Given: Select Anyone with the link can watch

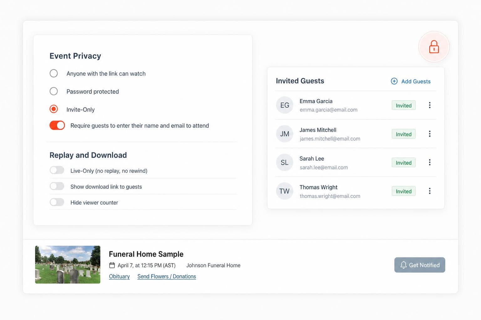Looking at the screenshot, I should coord(54,73).
